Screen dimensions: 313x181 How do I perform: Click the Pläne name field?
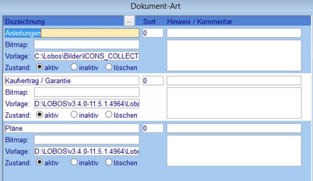coord(72,128)
